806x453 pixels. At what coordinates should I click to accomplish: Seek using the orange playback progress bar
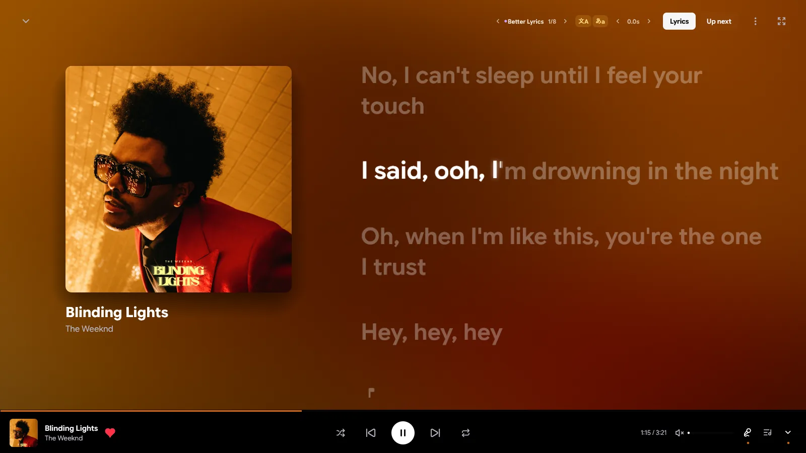(403, 411)
